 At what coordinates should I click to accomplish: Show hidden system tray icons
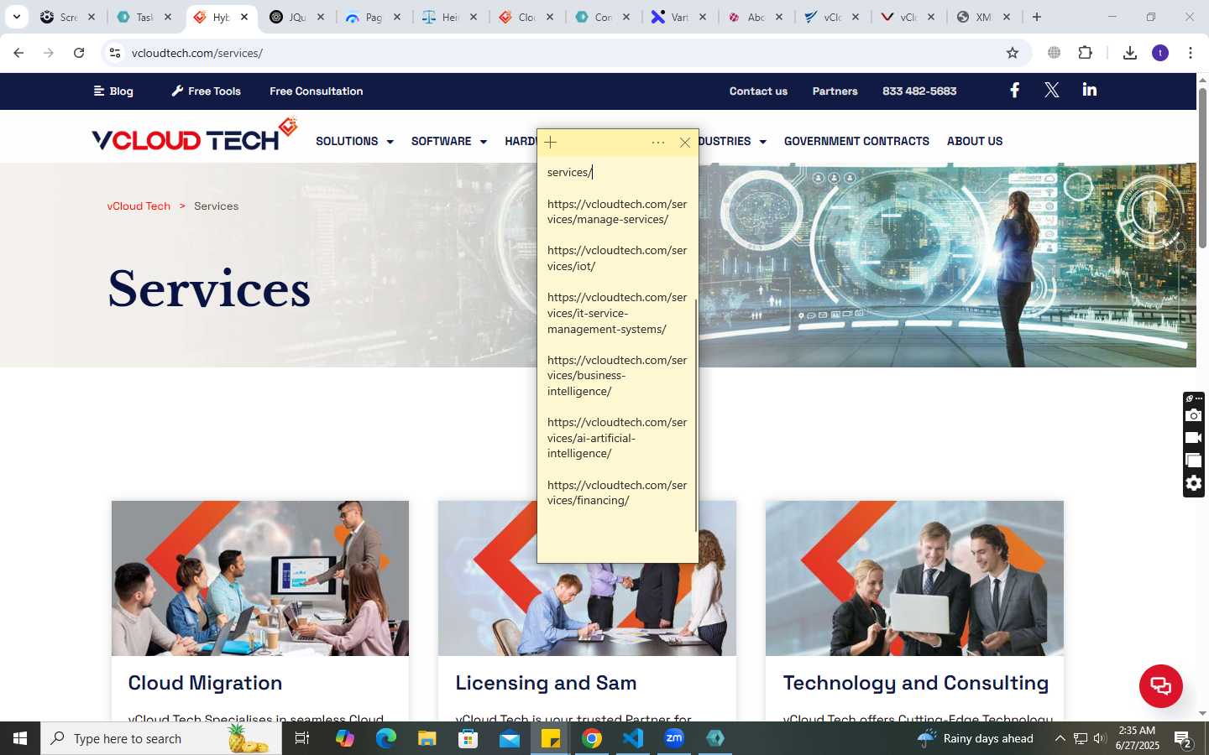1060,738
